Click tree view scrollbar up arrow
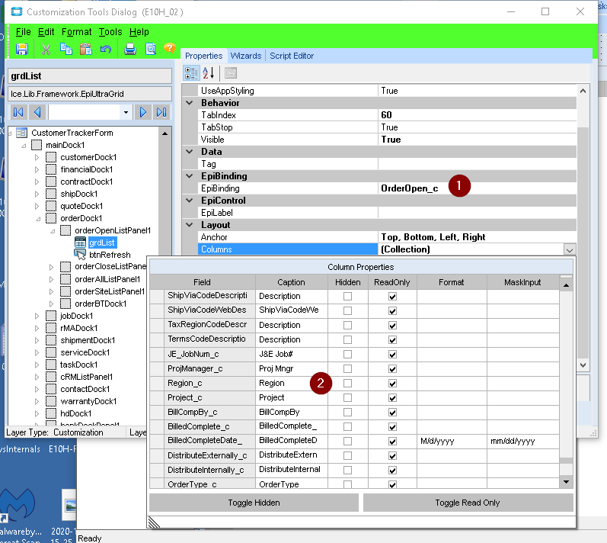 pos(165,133)
